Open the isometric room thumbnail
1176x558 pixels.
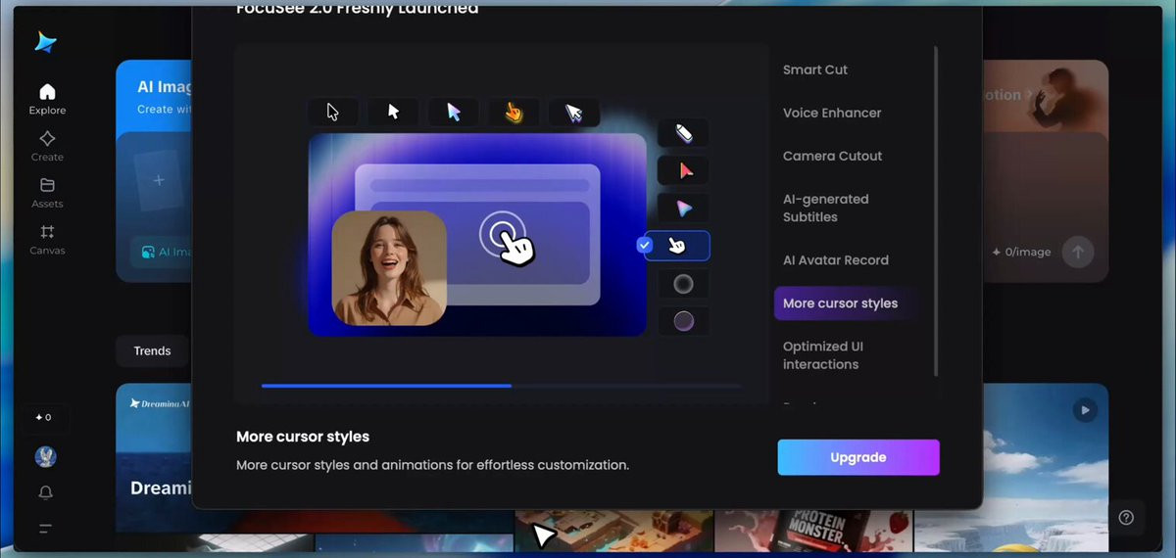coord(613,530)
